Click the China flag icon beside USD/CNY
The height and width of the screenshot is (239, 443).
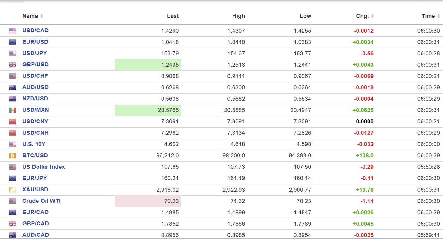coord(13,122)
